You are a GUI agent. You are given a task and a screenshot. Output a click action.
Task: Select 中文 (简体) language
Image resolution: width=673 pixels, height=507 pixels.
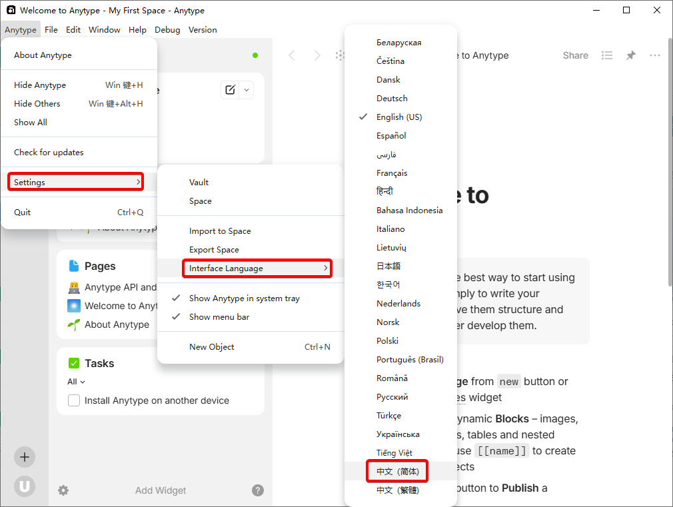[400, 472]
